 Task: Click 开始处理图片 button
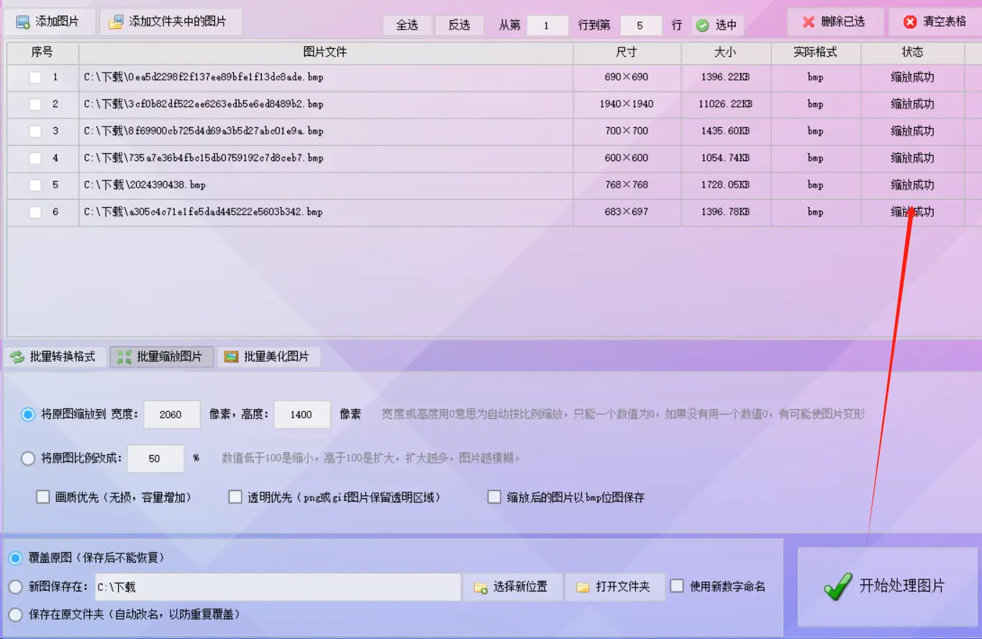pyautogui.click(x=888, y=587)
